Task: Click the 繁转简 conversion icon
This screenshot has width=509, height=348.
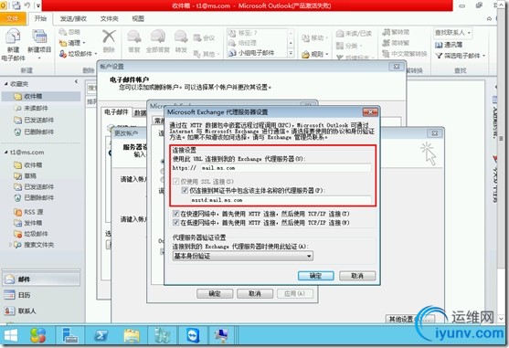Action: [x=386, y=32]
